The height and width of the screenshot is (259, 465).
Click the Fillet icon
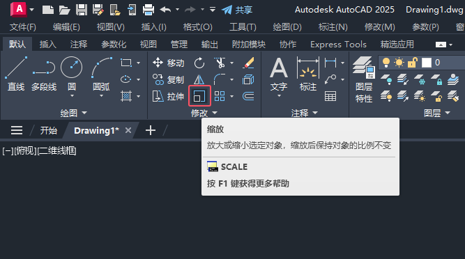pos(220,79)
